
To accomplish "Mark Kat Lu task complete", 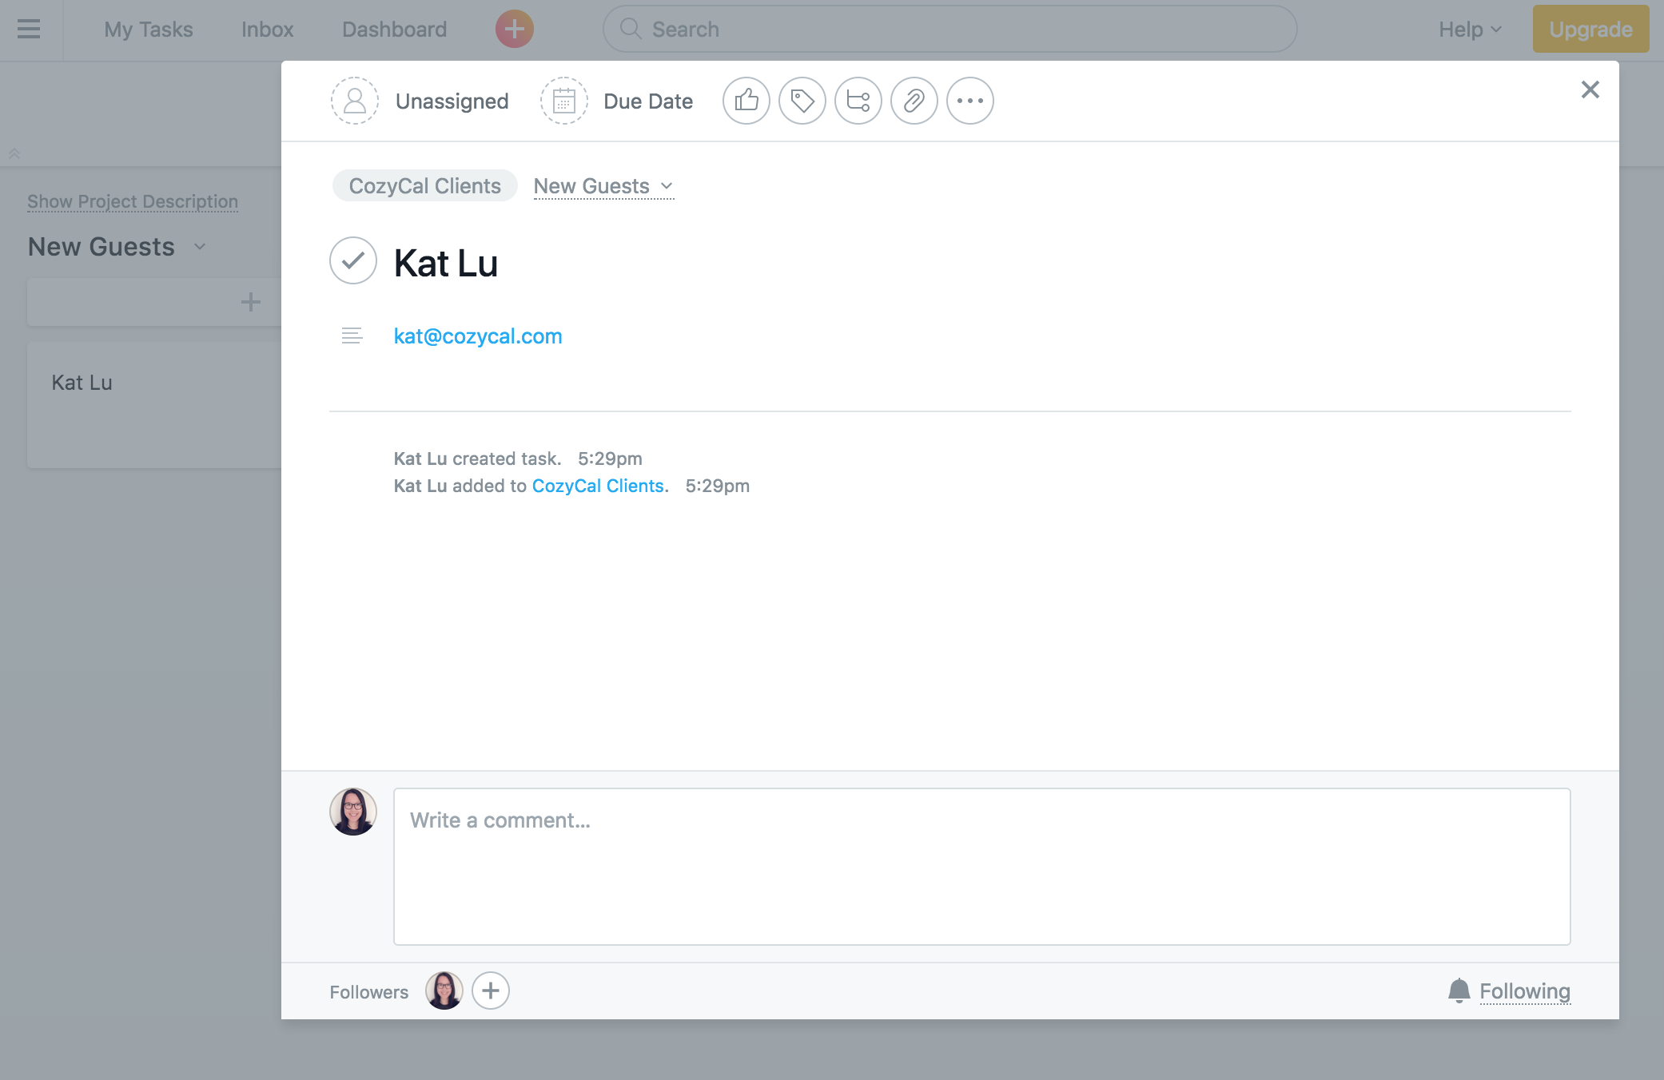I will 353,260.
